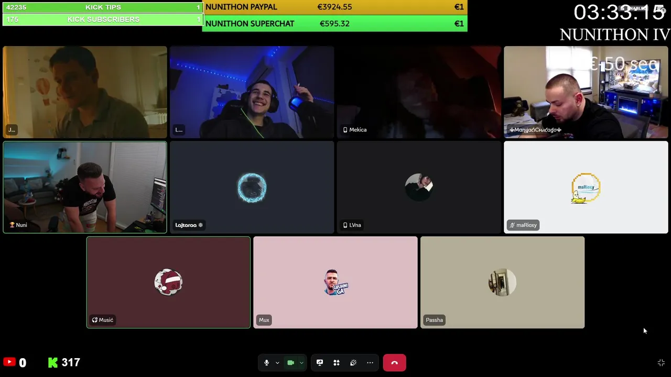Select the ManijaciChicago video tile

pyautogui.click(x=586, y=92)
